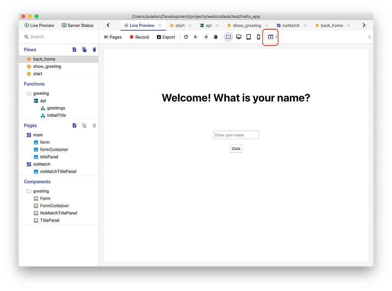Copy page icon in Pages section
Image resolution: width=392 pixels, height=291 pixels.
pos(84,126)
